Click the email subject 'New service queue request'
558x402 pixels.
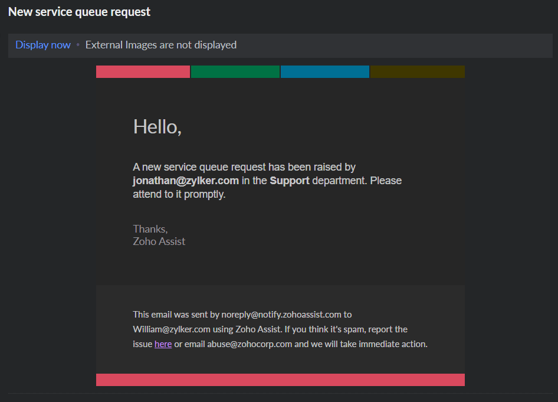pyautogui.click(x=79, y=12)
